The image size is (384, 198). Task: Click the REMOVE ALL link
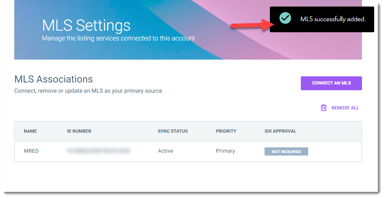coord(345,108)
